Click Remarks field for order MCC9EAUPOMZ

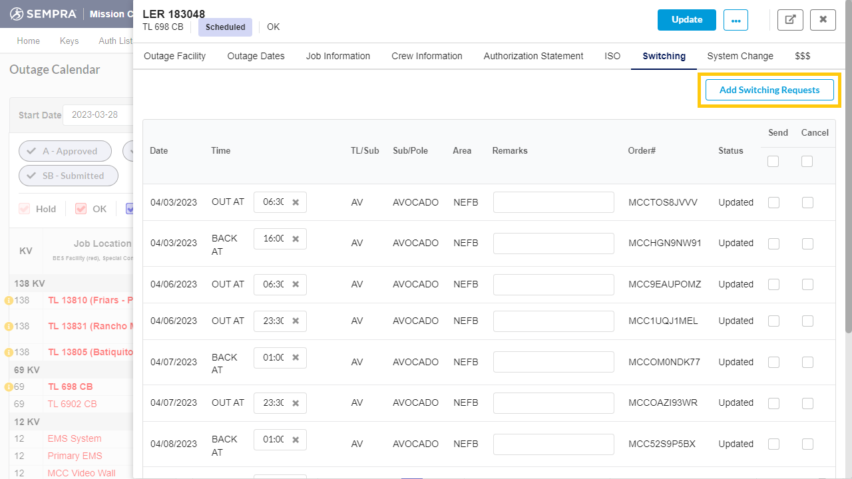[553, 285]
